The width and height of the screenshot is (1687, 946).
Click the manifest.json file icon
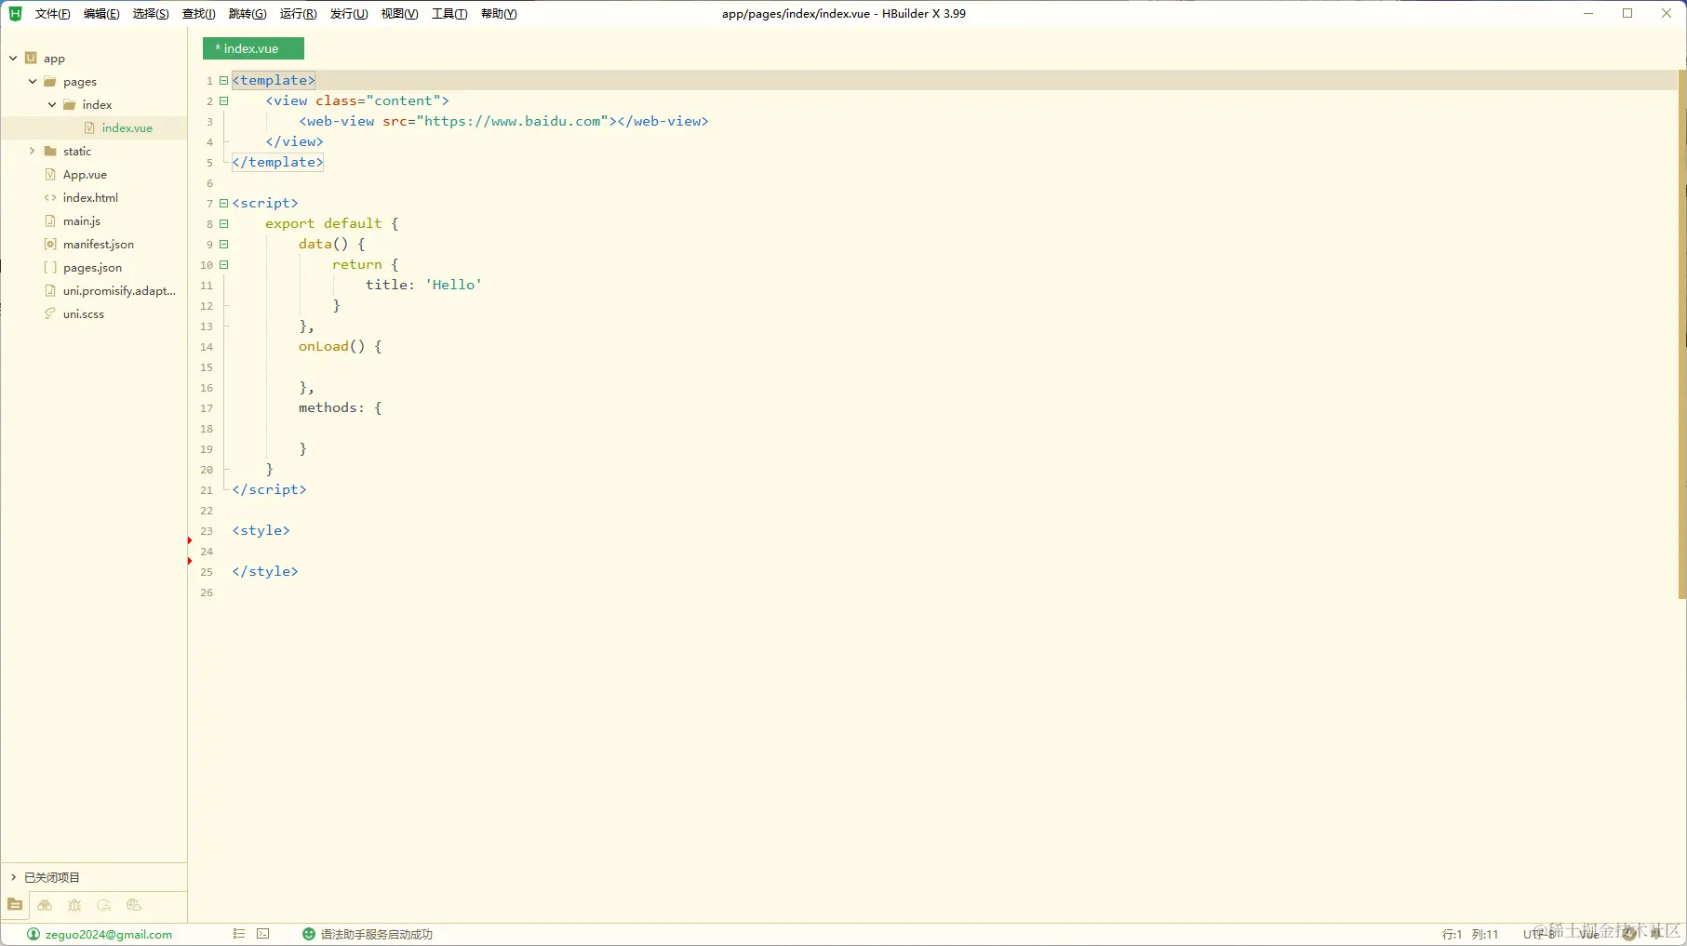(50, 245)
